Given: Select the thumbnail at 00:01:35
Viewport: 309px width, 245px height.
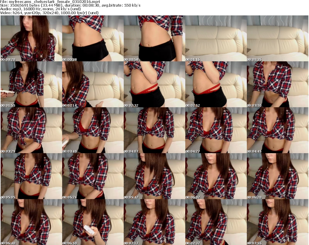Looking at the screenshot, I should point(278,38).
